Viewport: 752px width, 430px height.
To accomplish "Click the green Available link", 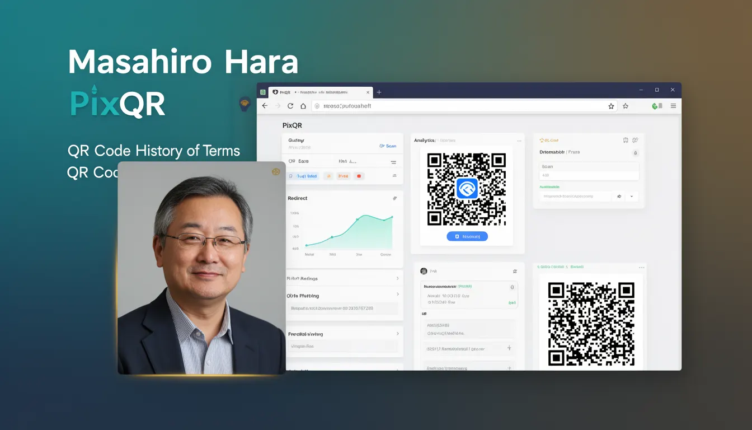I will [549, 187].
